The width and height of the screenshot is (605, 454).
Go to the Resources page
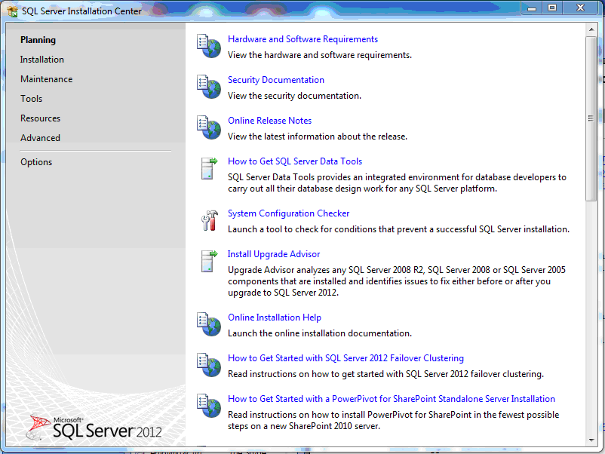tap(41, 118)
